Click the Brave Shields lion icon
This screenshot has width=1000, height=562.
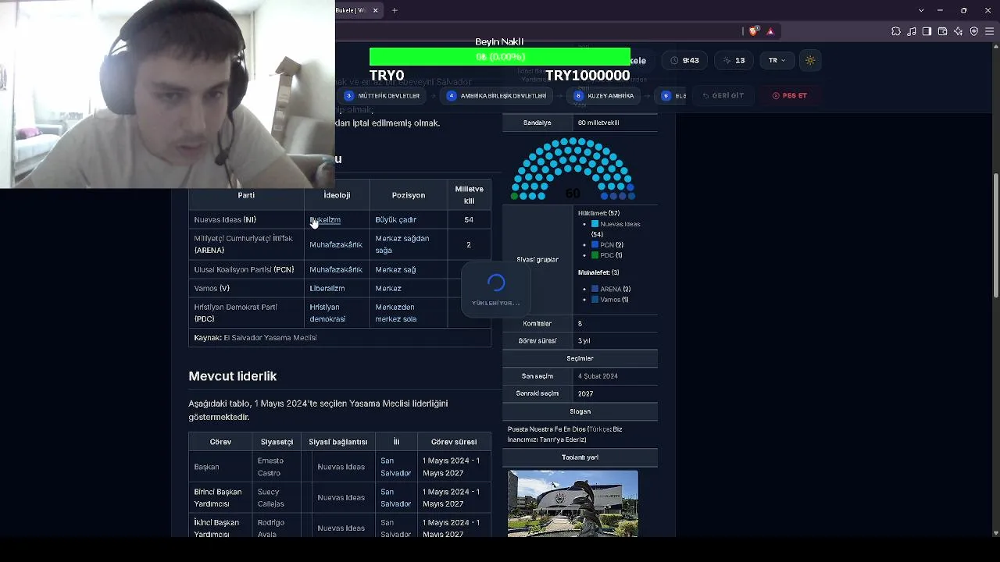click(x=753, y=31)
